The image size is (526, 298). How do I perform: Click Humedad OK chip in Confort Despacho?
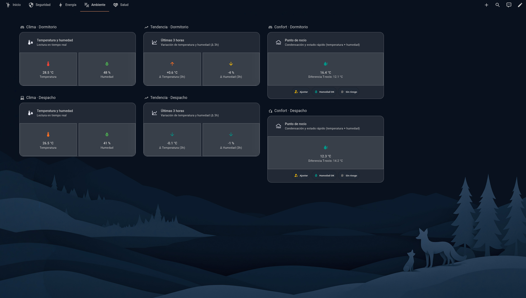(324, 175)
